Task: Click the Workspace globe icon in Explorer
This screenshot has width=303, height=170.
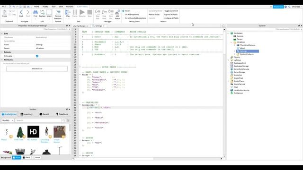Action: (232, 33)
